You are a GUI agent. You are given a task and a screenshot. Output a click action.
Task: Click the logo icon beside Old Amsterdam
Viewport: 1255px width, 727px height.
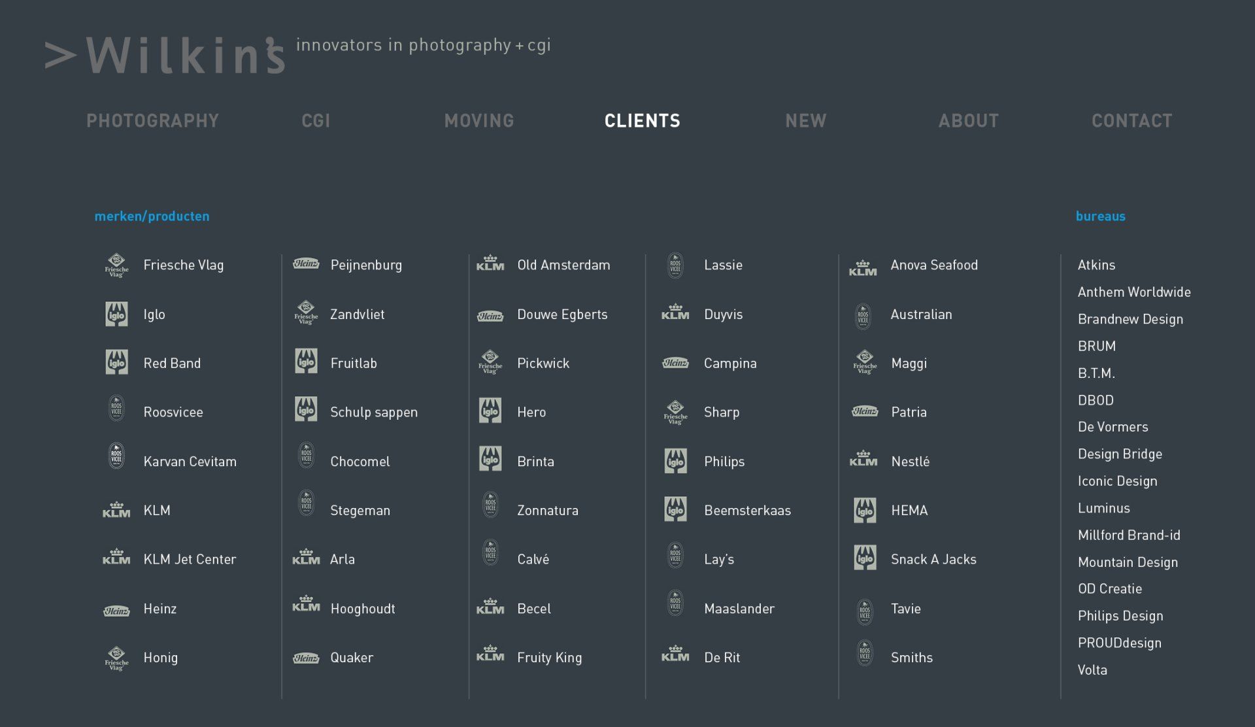point(490,263)
